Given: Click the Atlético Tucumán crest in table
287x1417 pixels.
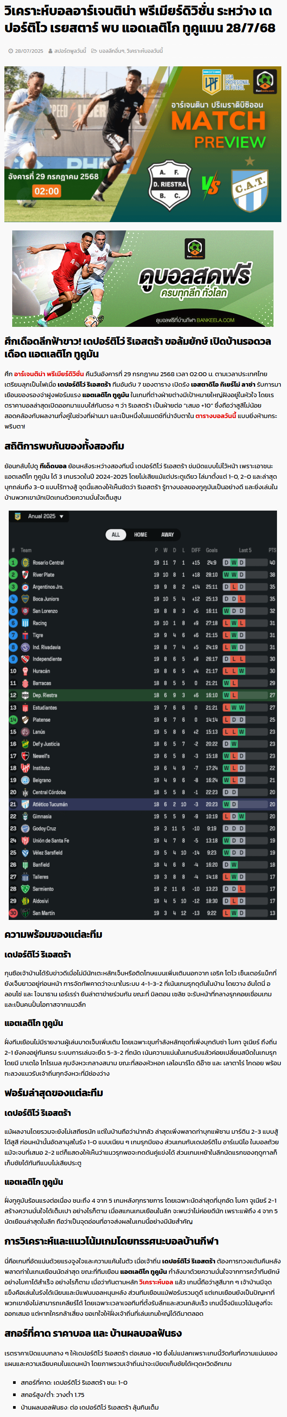Looking at the screenshot, I should [x=25, y=804].
